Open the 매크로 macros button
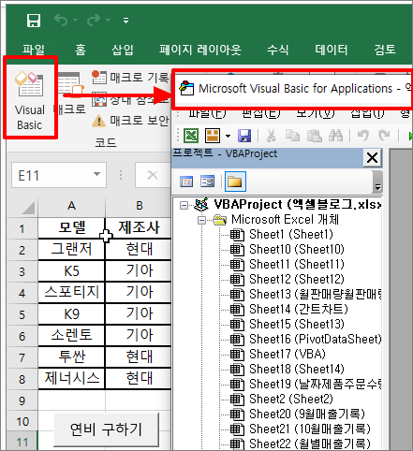 [71, 93]
